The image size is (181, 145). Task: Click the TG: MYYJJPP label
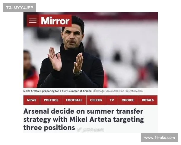[20, 8]
